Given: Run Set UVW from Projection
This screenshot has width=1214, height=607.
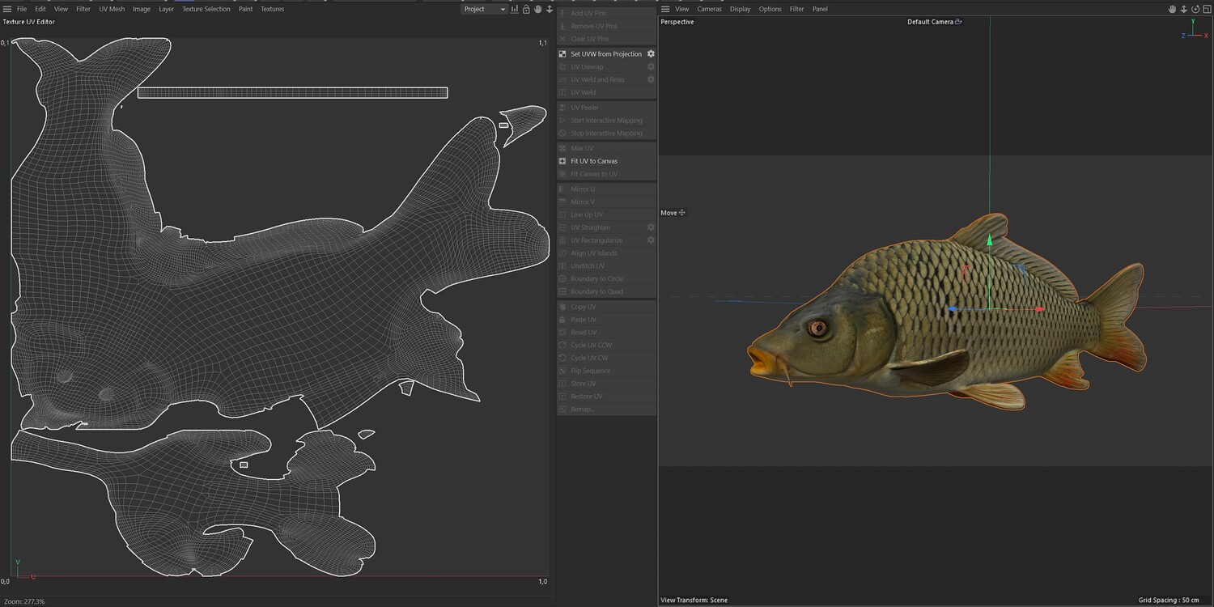Looking at the screenshot, I should tap(601, 54).
